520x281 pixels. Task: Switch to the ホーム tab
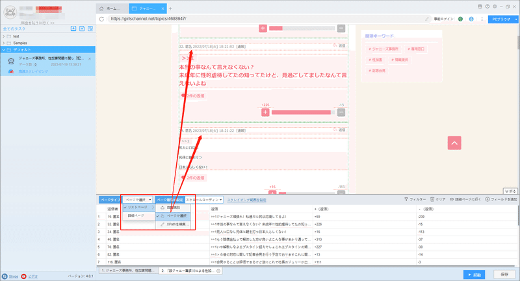tap(112, 8)
